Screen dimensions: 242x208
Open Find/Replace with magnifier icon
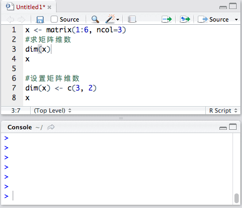[x=95, y=19]
